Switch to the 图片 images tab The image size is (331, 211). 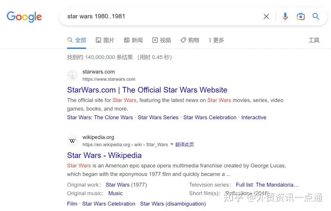[105, 40]
